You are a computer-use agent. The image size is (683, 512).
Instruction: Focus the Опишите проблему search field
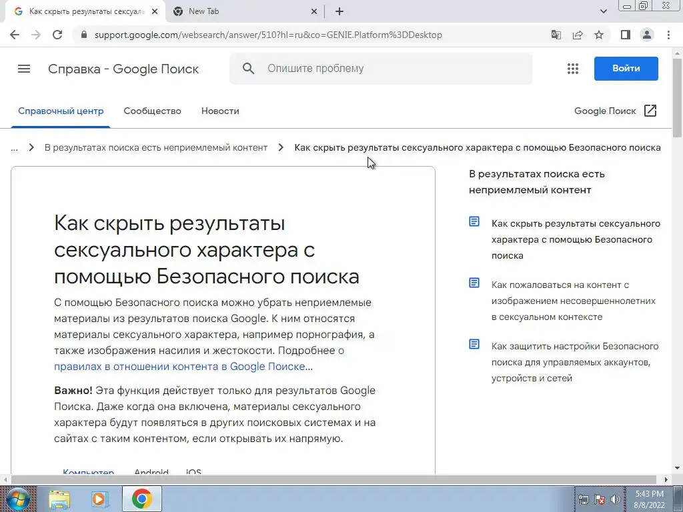pos(381,69)
